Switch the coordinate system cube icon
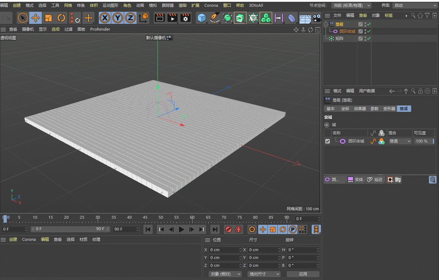The height and width of the screenshot is (280, 439). pos(144,18)
